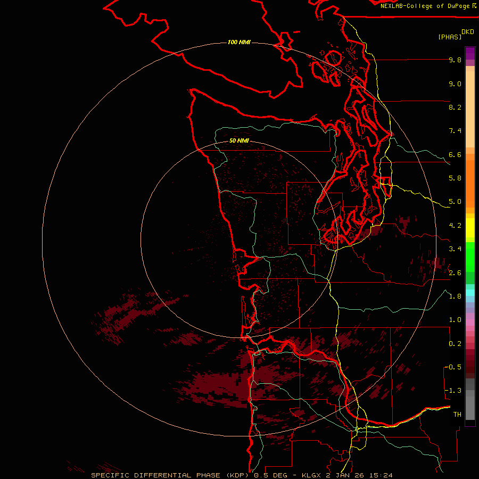This screenshot has height=479, width=479.
Task: Click the NEXLAB-College of DuPage credit text
Action: point(425,6)
